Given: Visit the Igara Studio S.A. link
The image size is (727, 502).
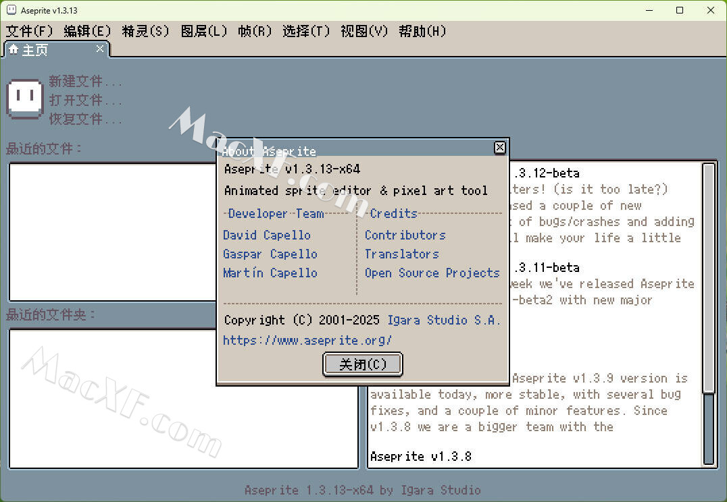Looking at the screenshot, I should [444, 320].
